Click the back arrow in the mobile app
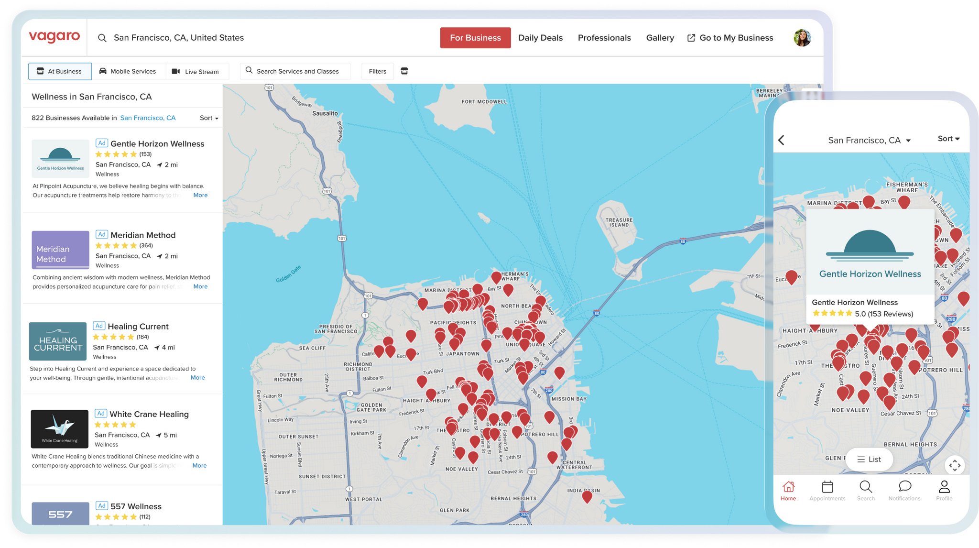 [x=782, y=140]
